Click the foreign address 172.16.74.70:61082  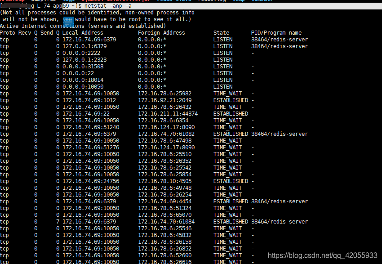(x=166, y=134)
